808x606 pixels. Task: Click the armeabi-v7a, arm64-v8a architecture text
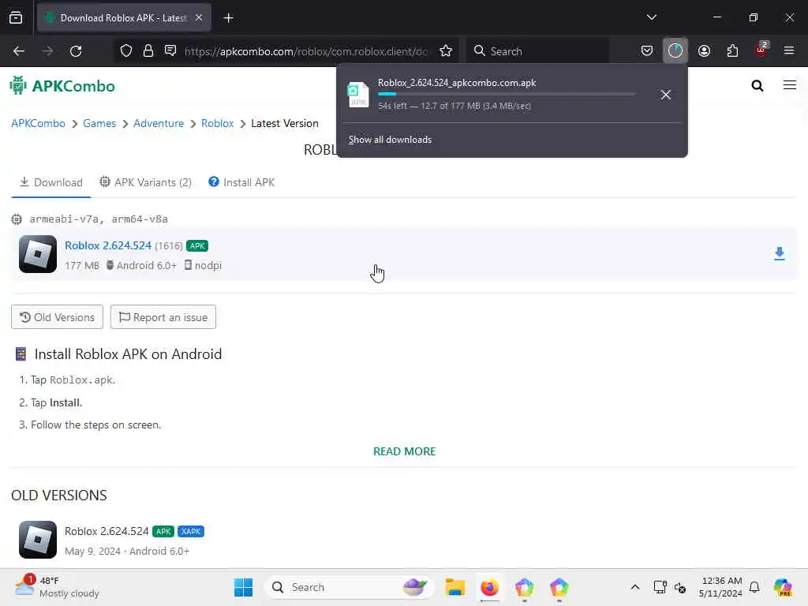pos(99,219)
